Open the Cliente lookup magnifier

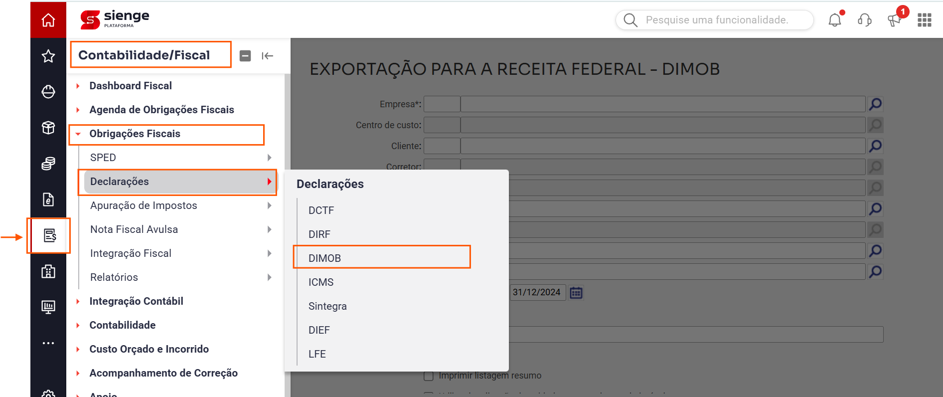click(x=876, y=146)
